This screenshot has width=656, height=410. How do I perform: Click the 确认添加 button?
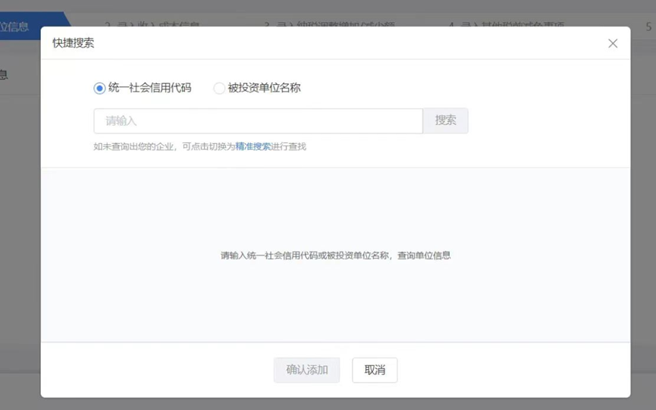point(306,370)
